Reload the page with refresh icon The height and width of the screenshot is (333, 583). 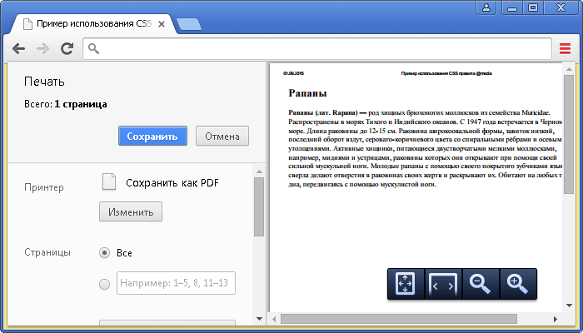click(67, 48)
